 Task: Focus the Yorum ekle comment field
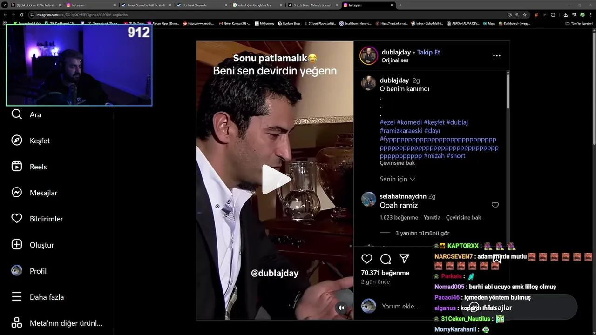(x=400, y=306)
